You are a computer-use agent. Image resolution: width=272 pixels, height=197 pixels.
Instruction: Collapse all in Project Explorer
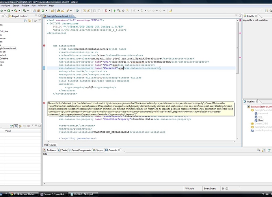25,21
